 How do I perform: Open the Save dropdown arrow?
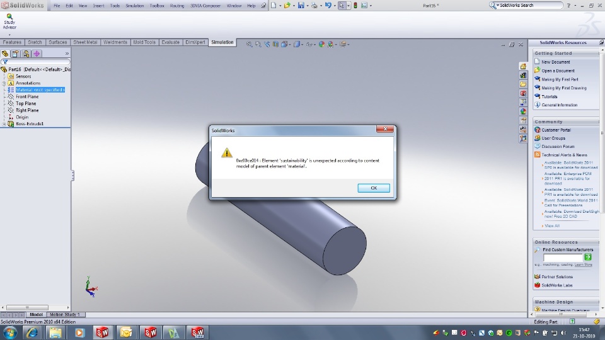click(x=307, y=6)
